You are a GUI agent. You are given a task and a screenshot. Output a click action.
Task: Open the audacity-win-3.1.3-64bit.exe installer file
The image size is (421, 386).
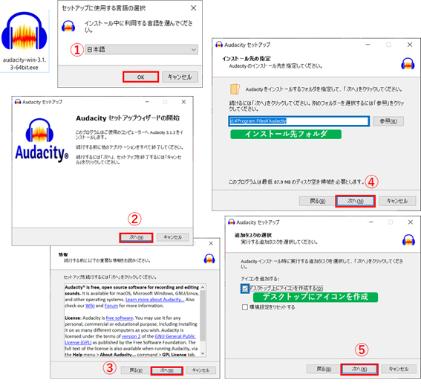point(25,40)
